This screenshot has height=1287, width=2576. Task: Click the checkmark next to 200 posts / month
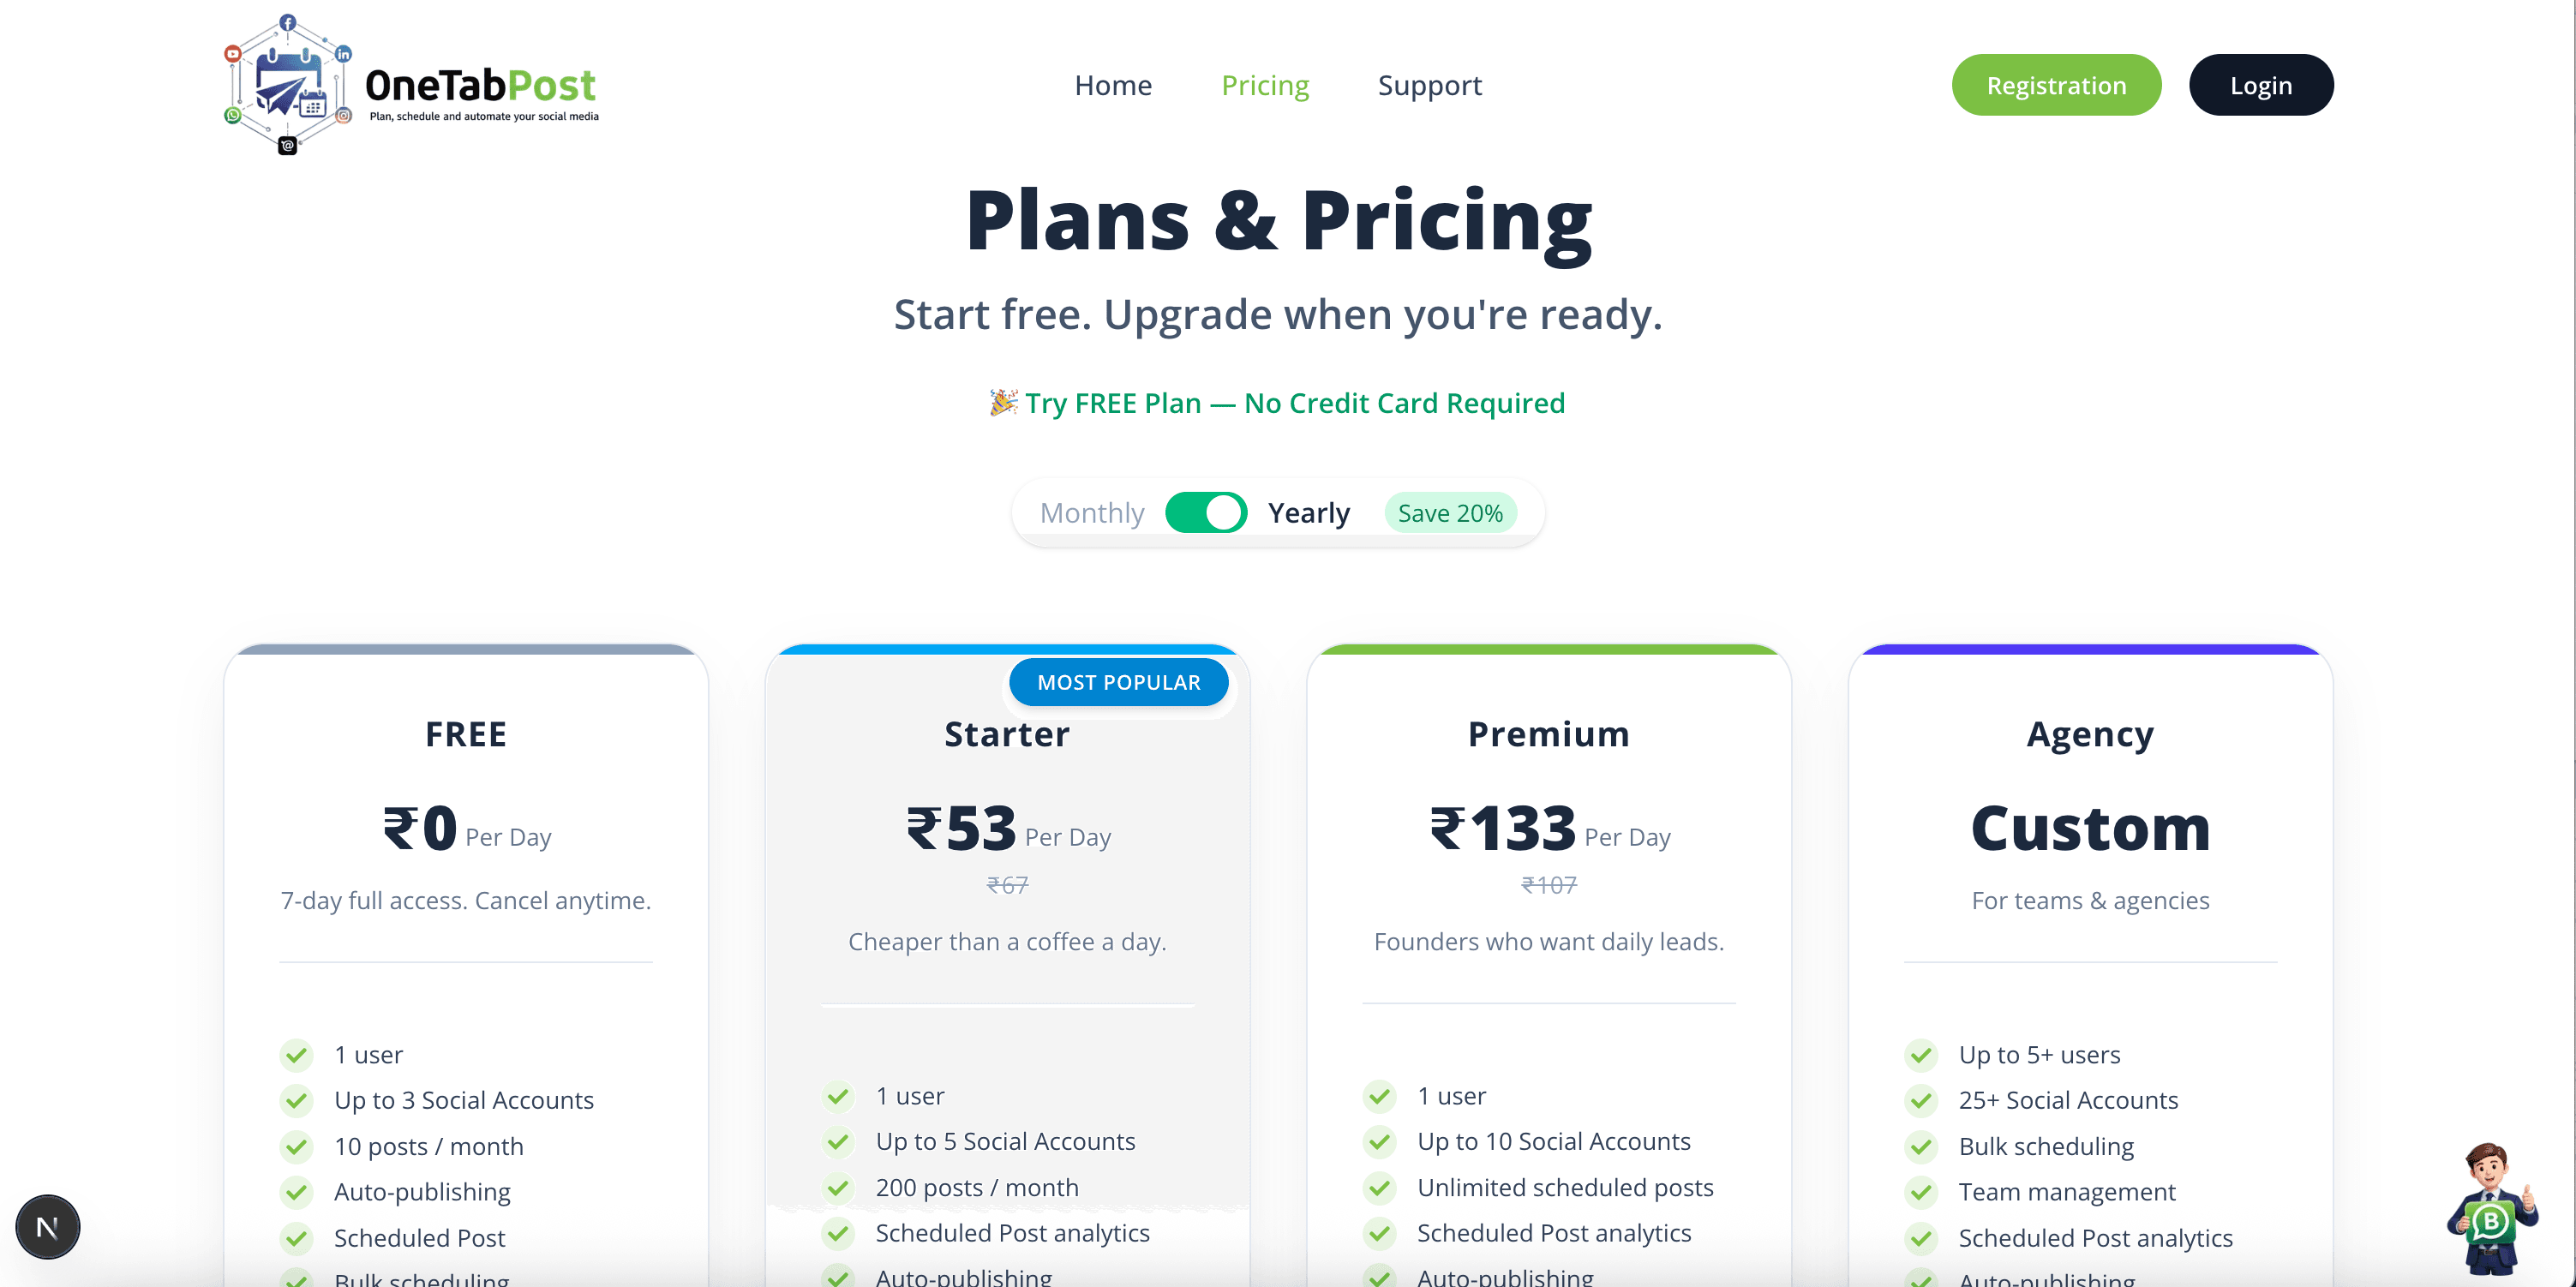[x=838, y=1188]
